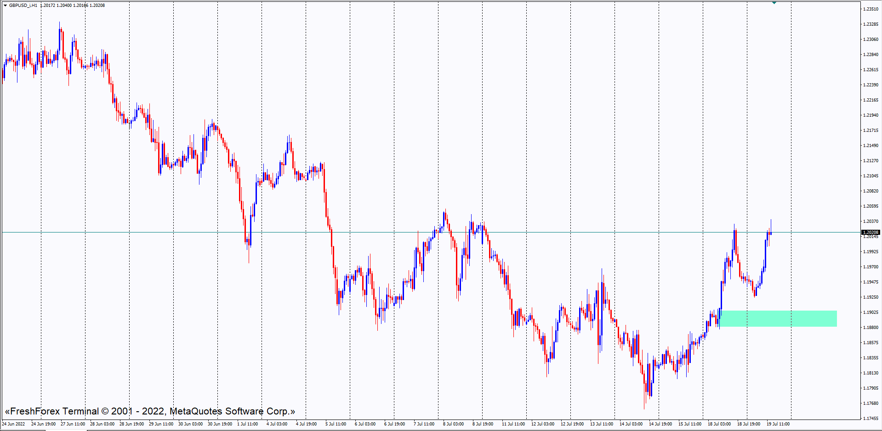The width and height of the screenshot is (882, 431).
Task: Click the 1.19025 price scale label
Action: tap(870, 312)
